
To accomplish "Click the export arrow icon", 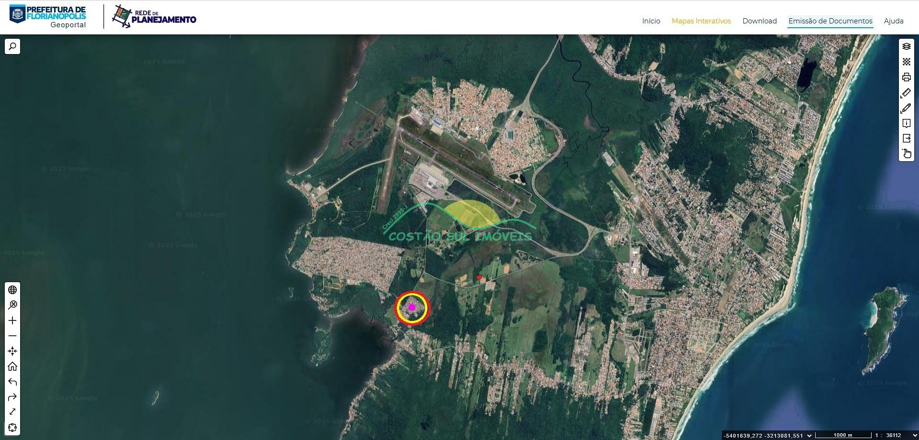I will point(906,138).
